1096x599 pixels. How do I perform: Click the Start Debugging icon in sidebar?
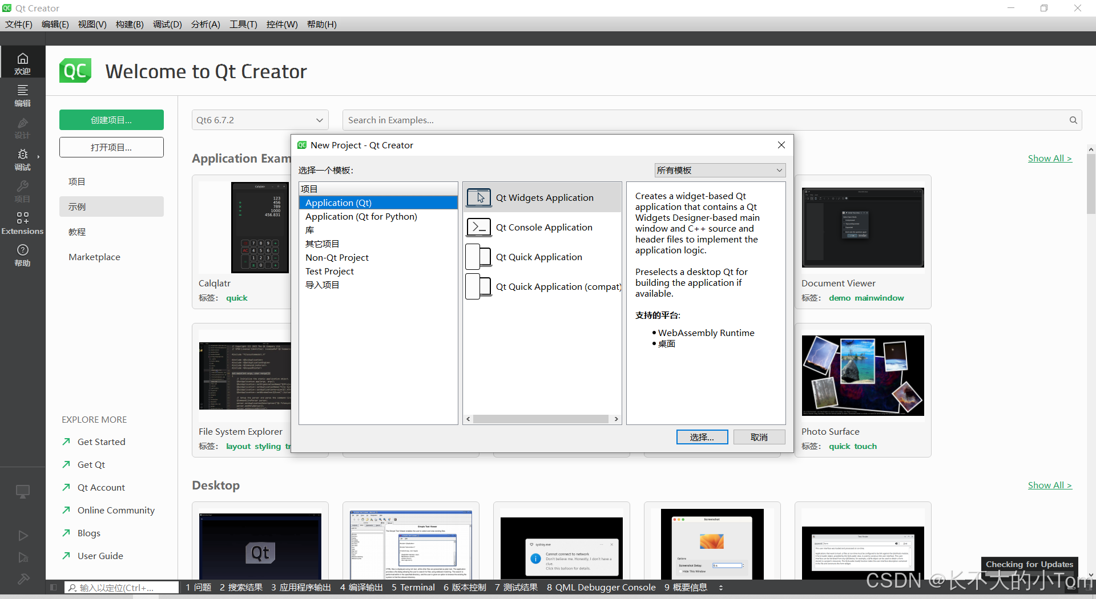(23, 557)
